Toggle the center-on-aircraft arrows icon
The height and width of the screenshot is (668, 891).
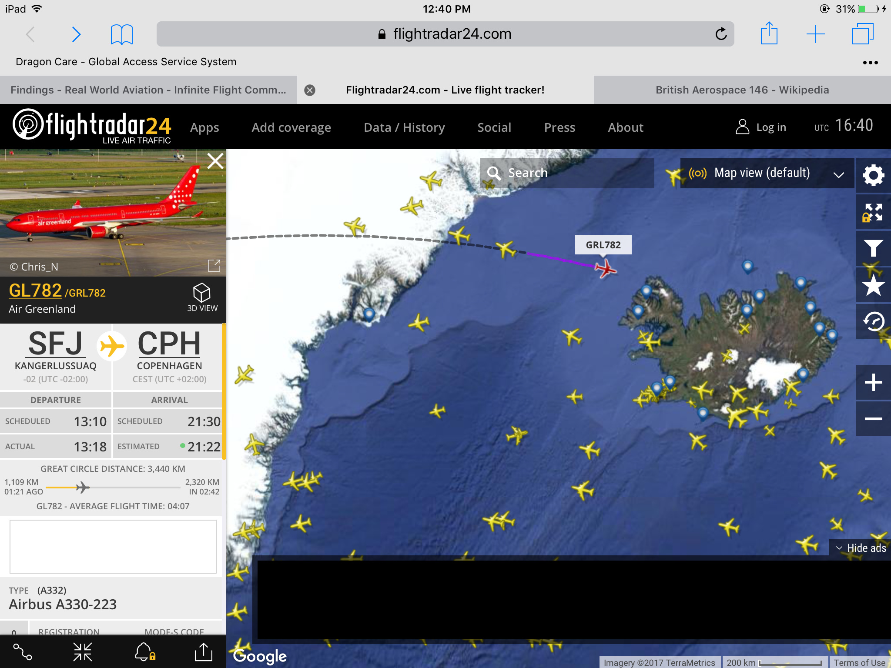83,651
